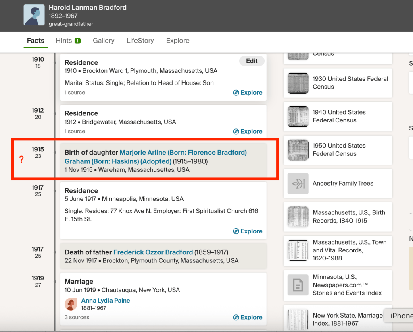
Task: Click the 1915 timeline marker dot
Action: [55, 153]
